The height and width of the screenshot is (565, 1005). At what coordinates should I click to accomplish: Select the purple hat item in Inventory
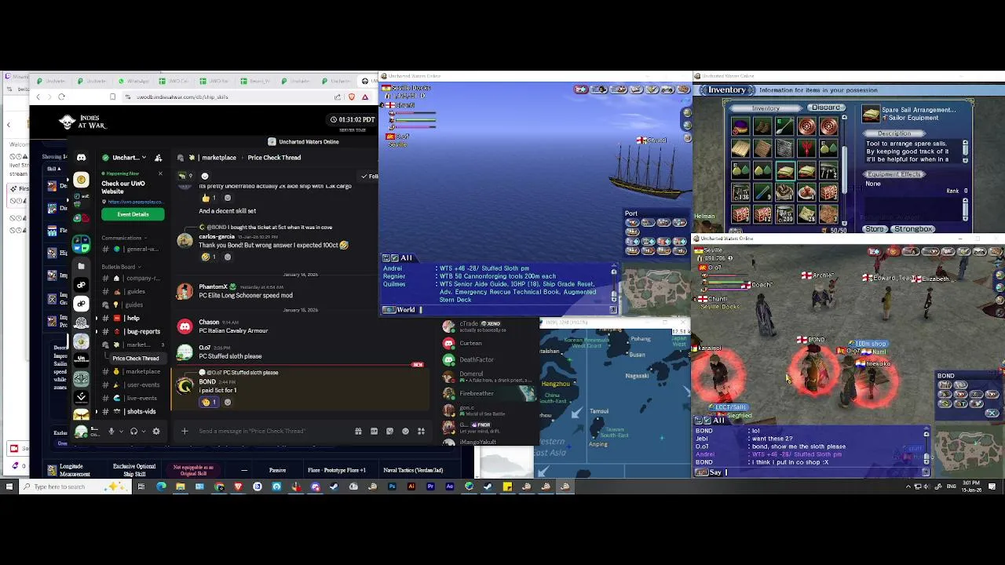pos(740,126)
